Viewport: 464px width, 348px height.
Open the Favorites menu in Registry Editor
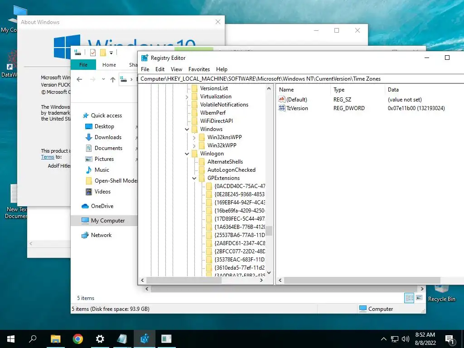point(199,69)
